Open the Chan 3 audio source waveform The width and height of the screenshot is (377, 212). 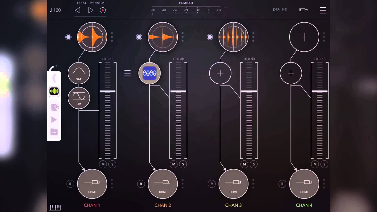[233, 37]
